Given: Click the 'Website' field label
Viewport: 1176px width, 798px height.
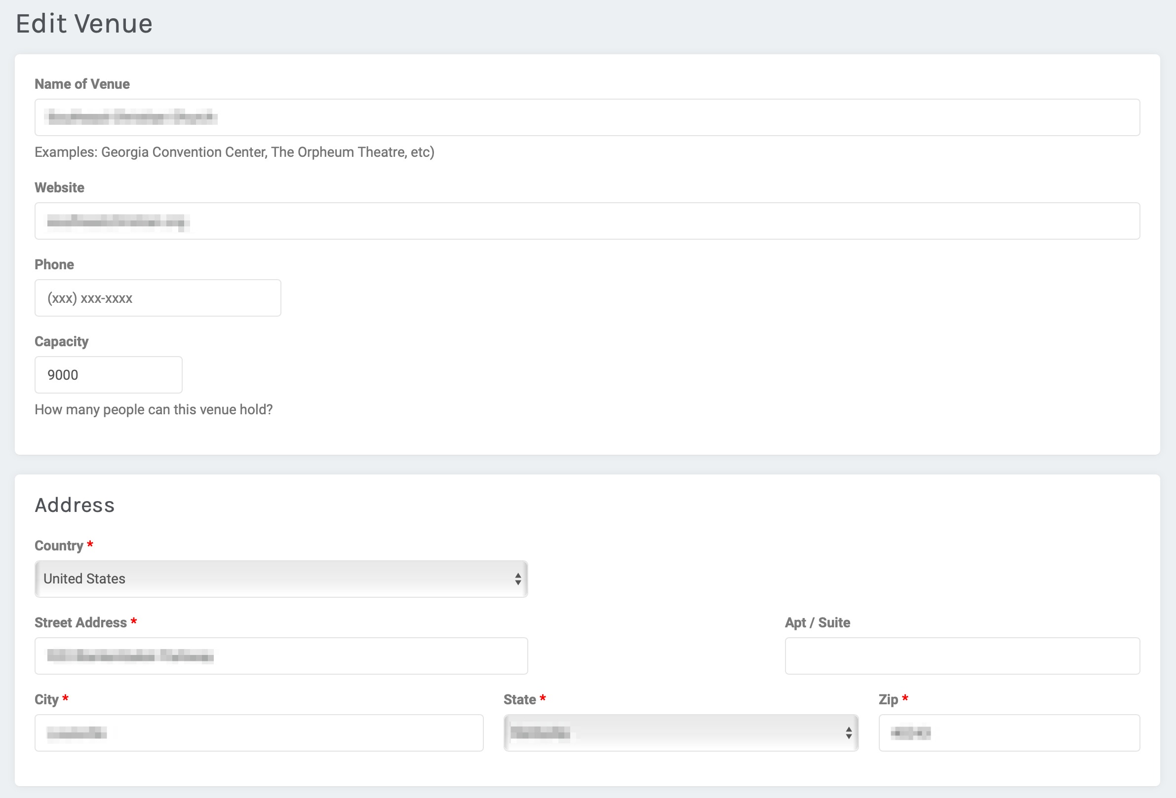Looking at the screenshot, I should 59,187.
